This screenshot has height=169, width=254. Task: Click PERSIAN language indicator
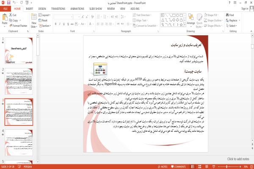(x=28, y=166)
